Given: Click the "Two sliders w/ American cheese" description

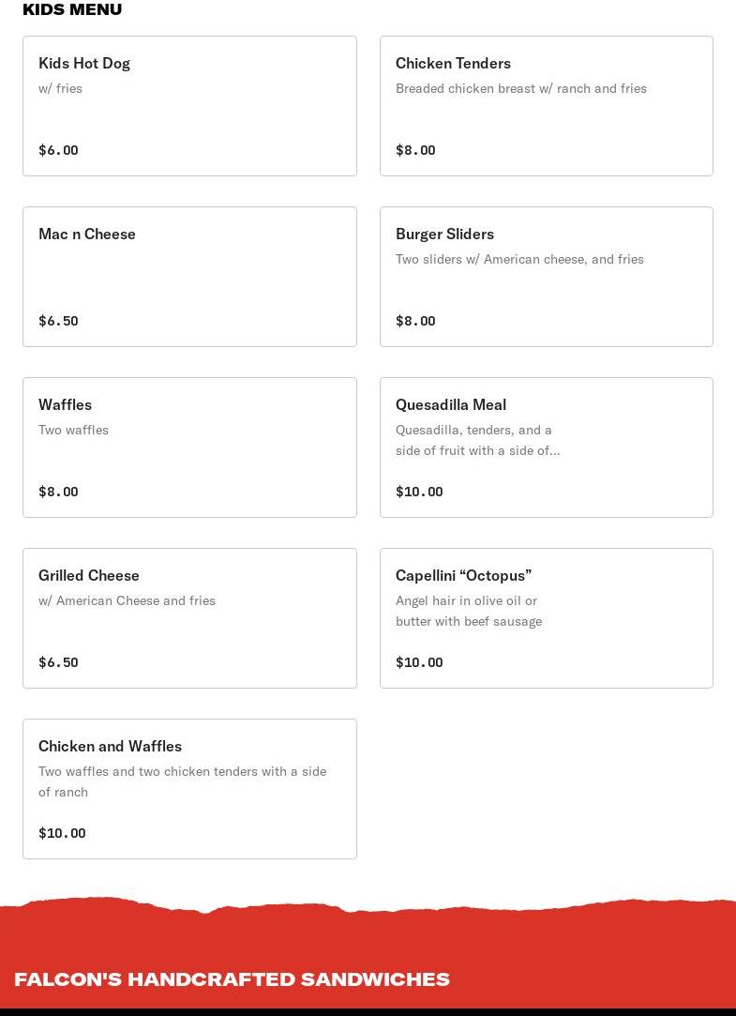Looking at the screenshot, I should point(519,259).
